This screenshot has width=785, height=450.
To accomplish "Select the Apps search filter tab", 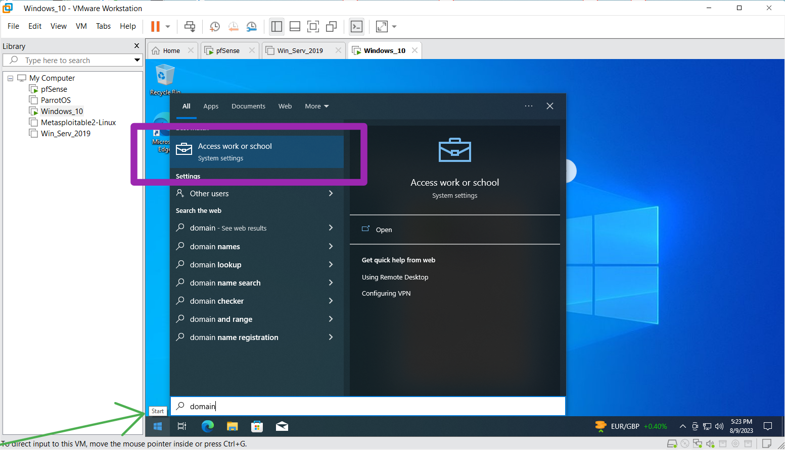I will click(211, 106).
